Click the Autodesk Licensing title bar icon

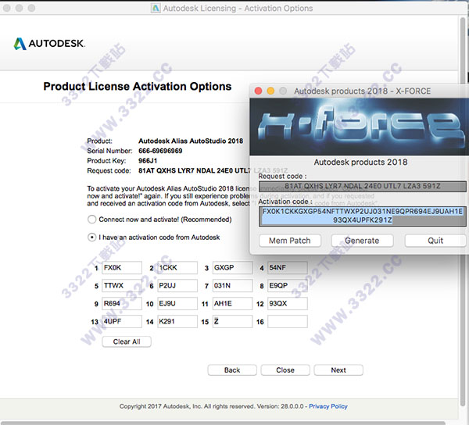click(156, 8)
